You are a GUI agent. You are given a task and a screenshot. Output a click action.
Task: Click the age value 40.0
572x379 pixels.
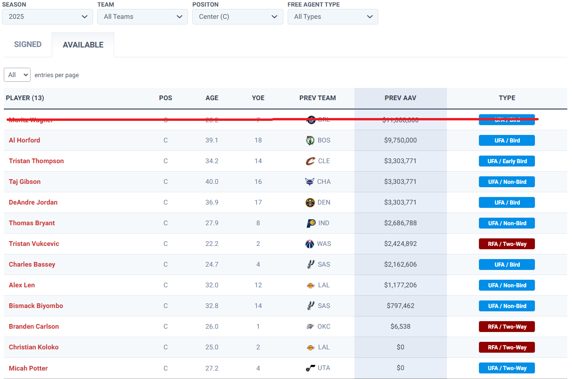pyautogui.click(x=212, y=182)
